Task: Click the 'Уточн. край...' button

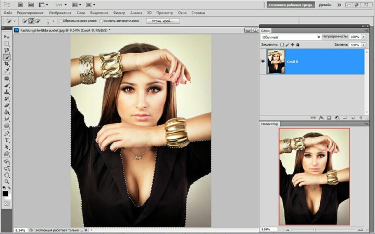Action: click(162, 21)
